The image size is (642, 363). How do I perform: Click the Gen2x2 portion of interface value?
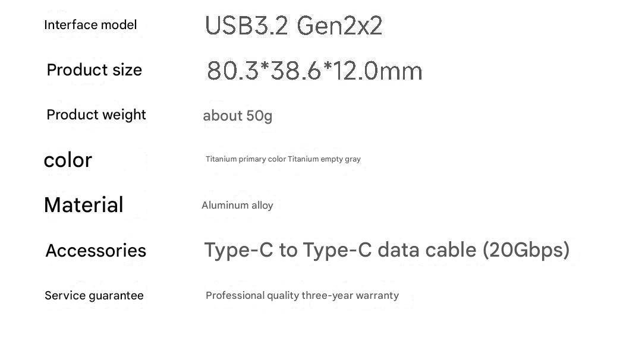click(339, 26)
